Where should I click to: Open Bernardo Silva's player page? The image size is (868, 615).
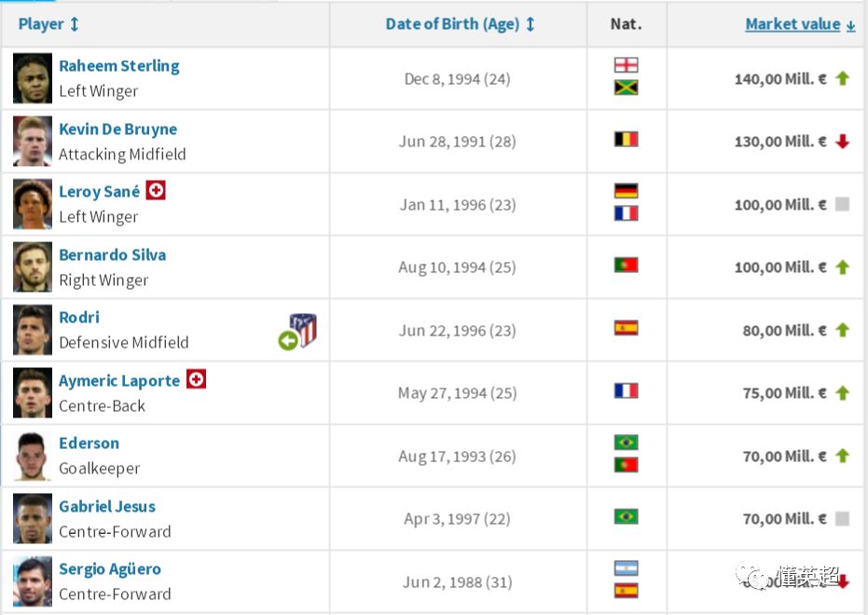(113, 255)
